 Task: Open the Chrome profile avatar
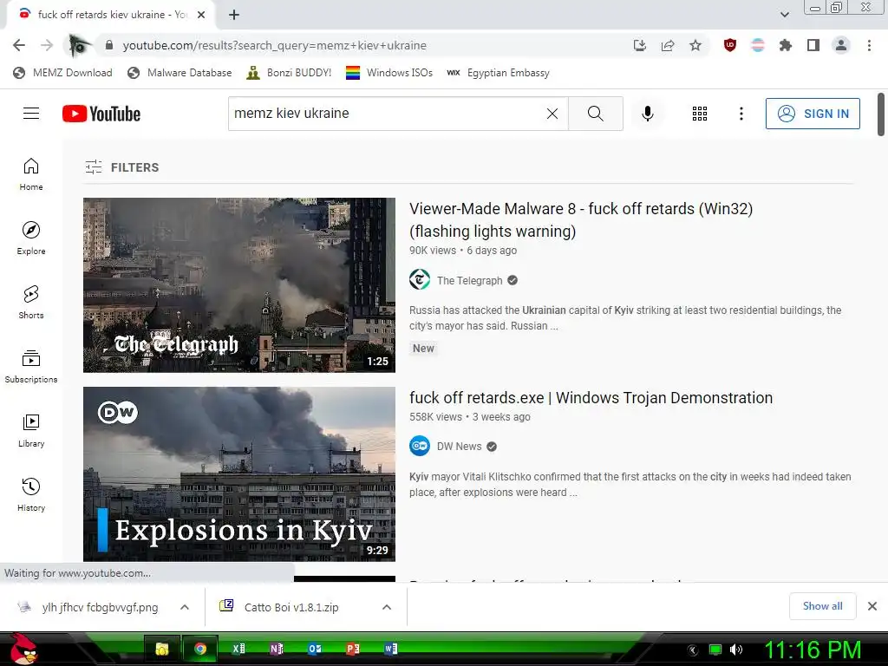841,45
